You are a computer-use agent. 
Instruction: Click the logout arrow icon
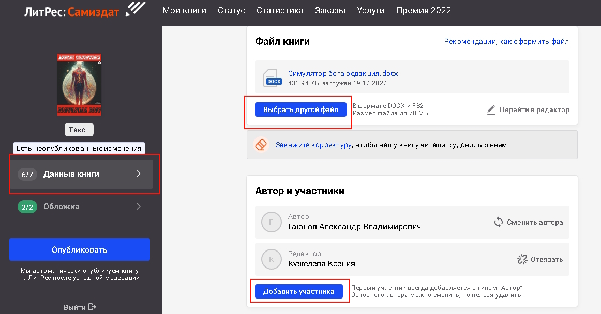(x=92, y=307)
